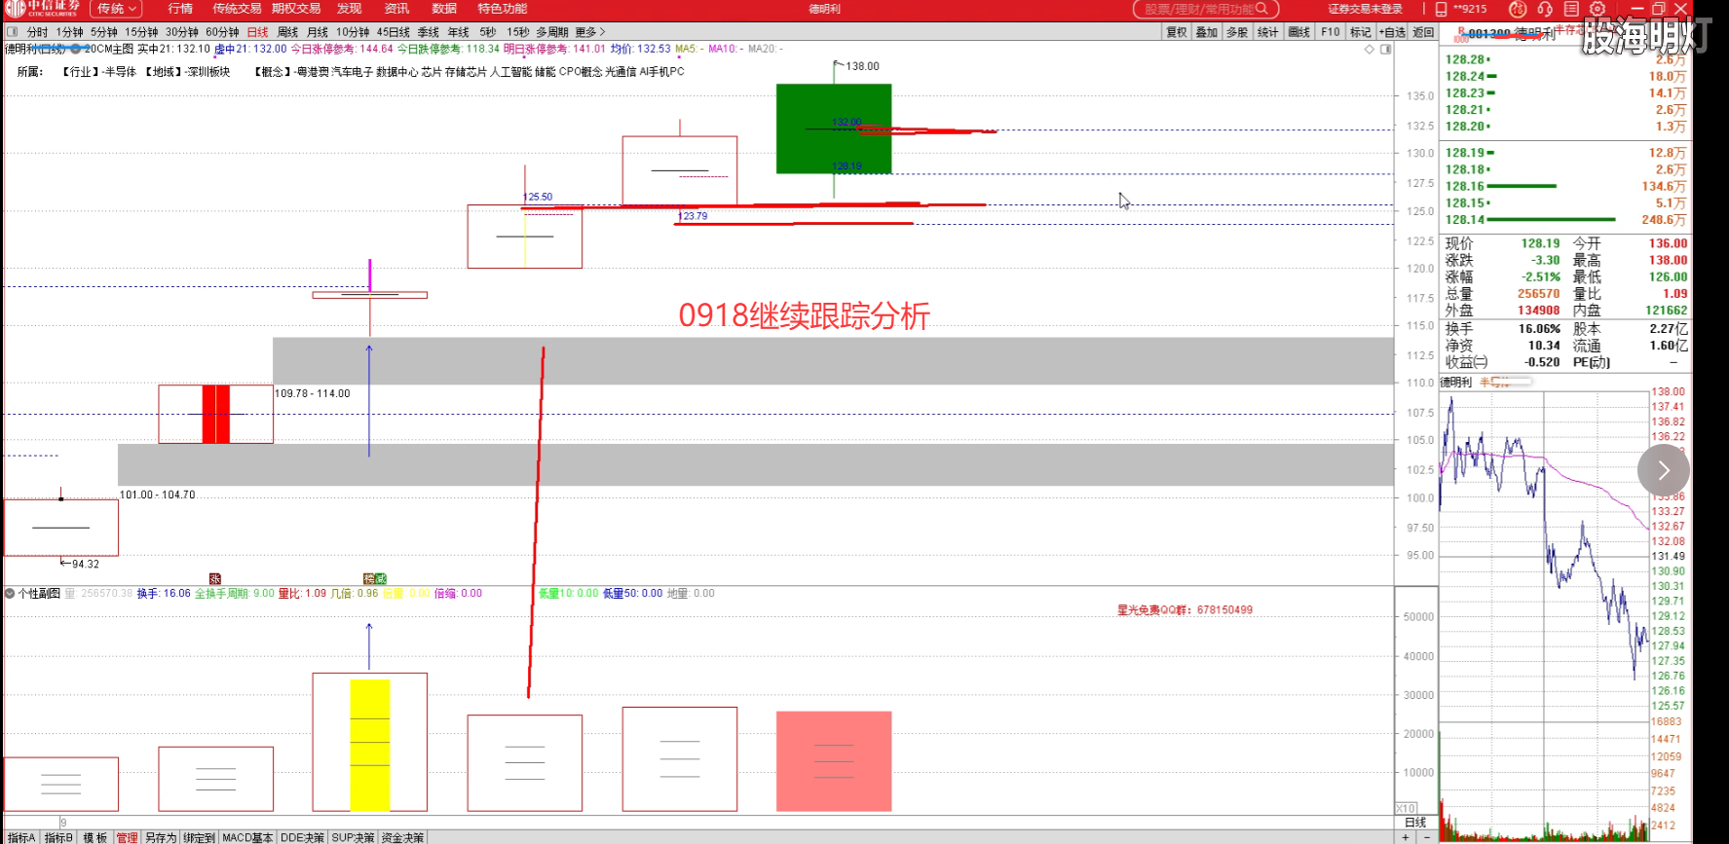This screenshot has height=844, width=1729.
Task: Click the list/document icon in title bar
Action: [x=1571, y=9]
